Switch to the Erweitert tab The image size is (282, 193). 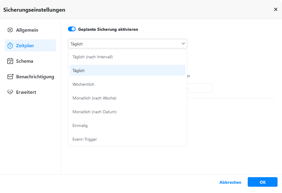click(26, 92)
